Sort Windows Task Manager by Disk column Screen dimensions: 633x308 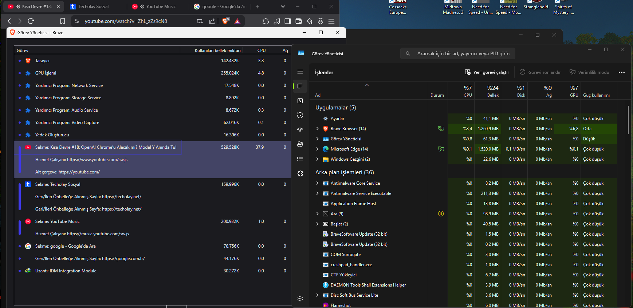pos(514,91)
